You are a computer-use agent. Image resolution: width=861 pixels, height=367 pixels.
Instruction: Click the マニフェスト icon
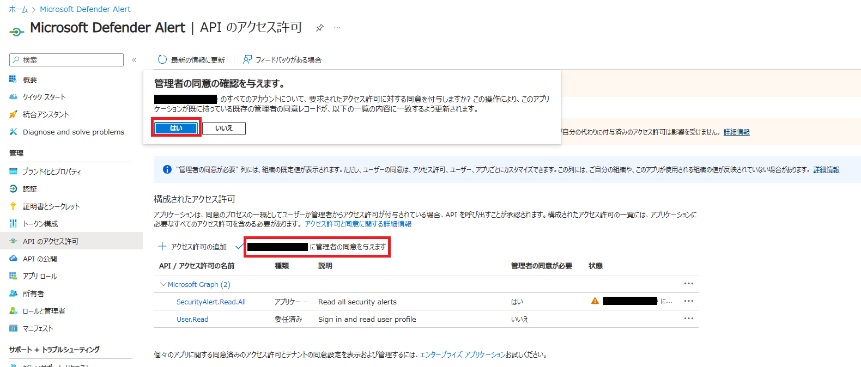(13, 328)
